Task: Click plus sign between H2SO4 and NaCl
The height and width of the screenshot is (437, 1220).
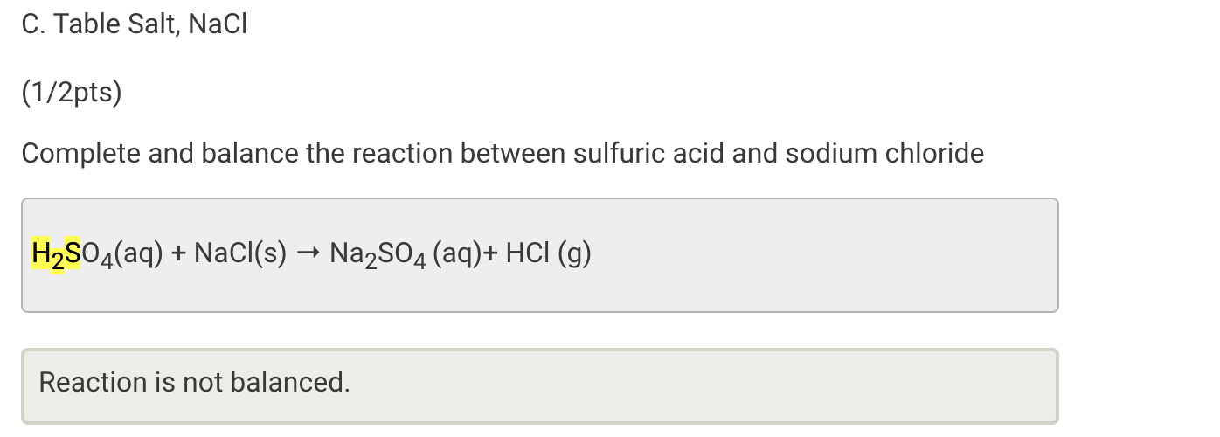Action: [177, 254]
